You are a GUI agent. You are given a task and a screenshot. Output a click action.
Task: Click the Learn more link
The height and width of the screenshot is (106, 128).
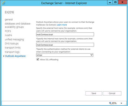tap(62, 25)
